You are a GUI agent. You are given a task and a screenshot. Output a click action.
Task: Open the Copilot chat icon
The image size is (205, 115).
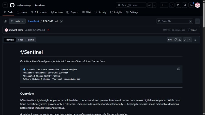coord(150,5)
